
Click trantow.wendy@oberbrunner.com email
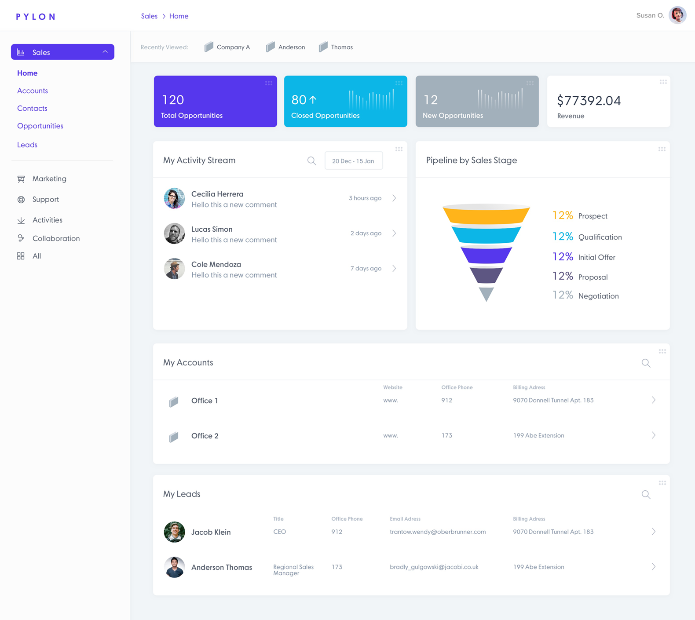click(x=438, y=532)
